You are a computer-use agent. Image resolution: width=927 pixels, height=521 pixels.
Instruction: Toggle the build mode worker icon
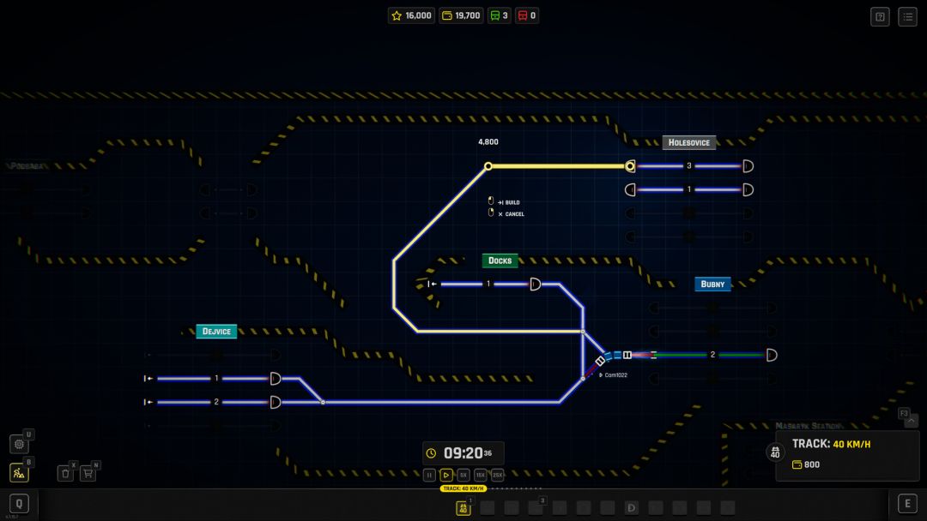19,472
